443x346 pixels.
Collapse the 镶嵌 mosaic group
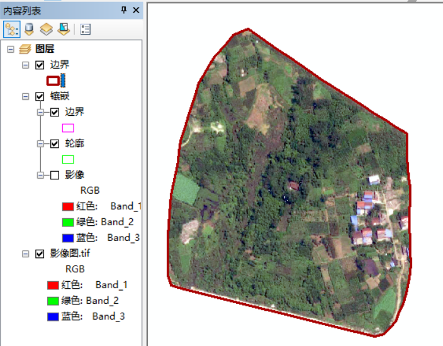25,96
